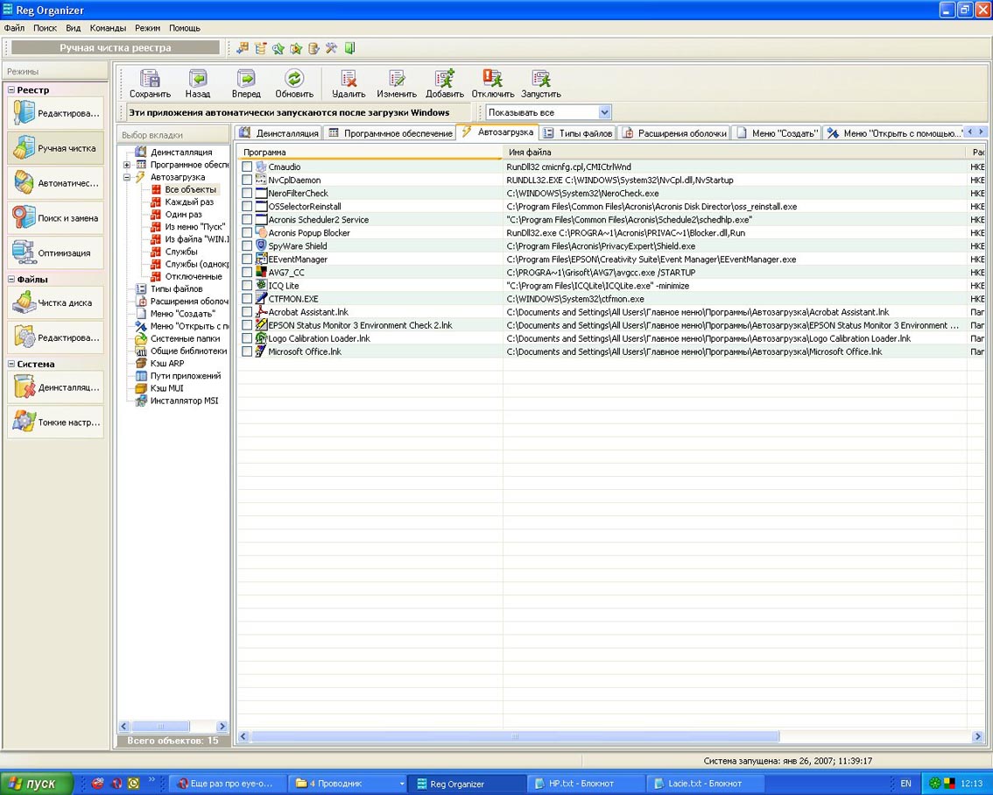Tick the NvCplDaemon checkbox

(x=247, y=180)
